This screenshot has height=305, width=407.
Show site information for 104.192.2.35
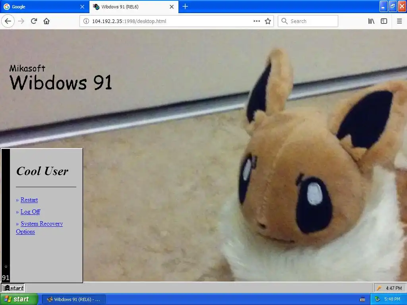point(86,21)
